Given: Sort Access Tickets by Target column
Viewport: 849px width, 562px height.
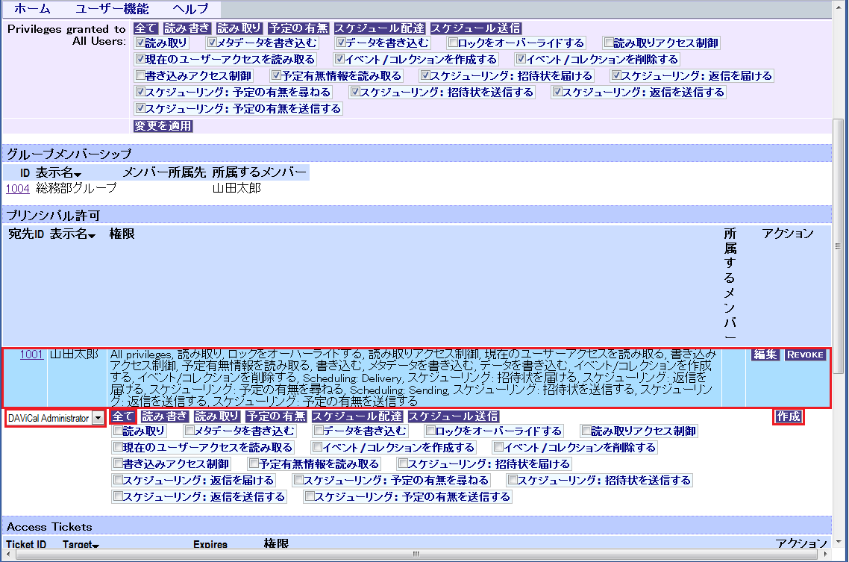Looking at the screenshot, I should click(x=95, y=546).
